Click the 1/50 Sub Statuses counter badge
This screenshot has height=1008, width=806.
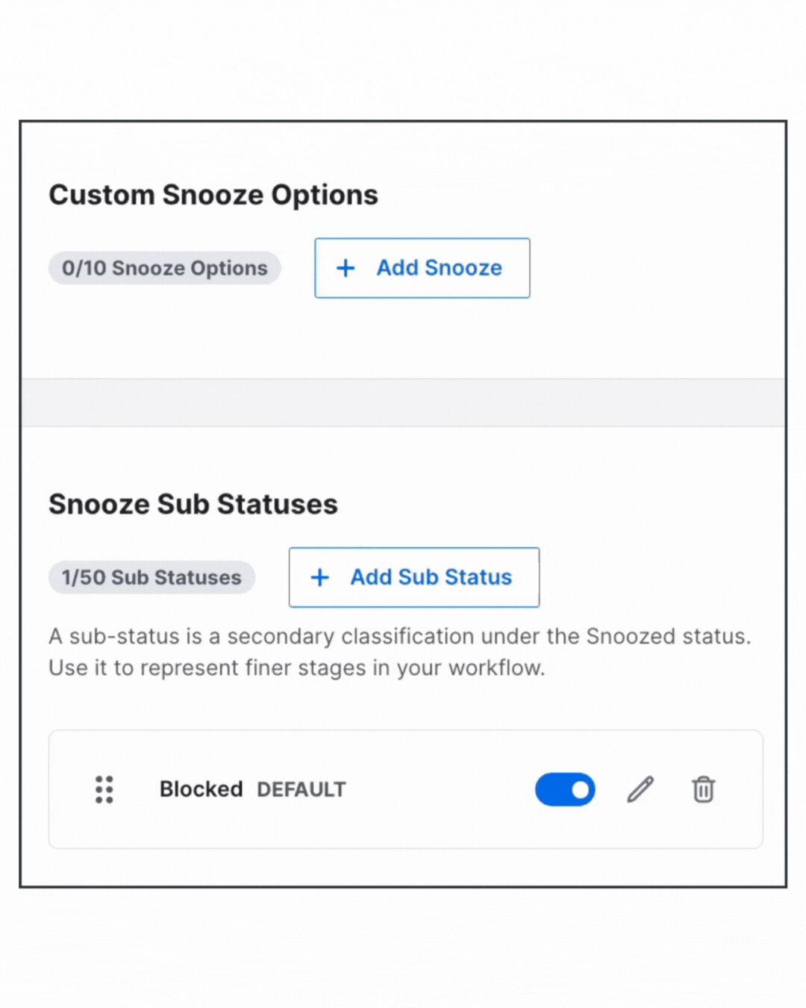151,577
